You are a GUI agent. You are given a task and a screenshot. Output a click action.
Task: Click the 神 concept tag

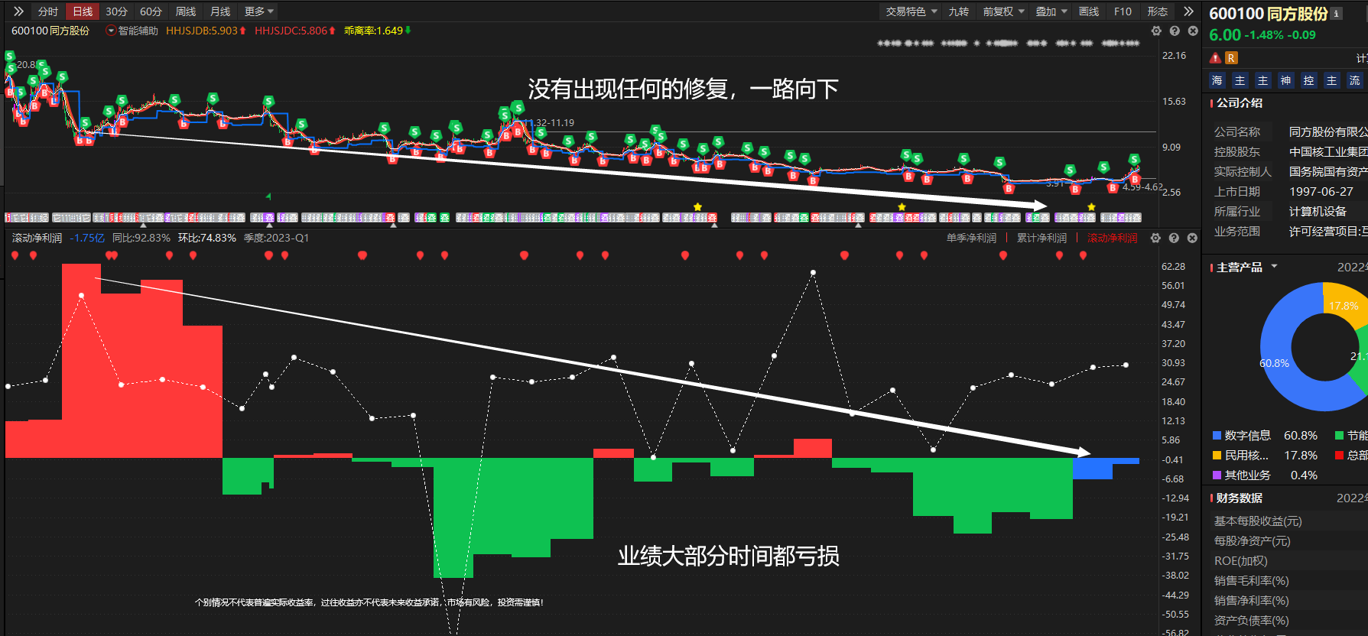(x=1286, y=80)
